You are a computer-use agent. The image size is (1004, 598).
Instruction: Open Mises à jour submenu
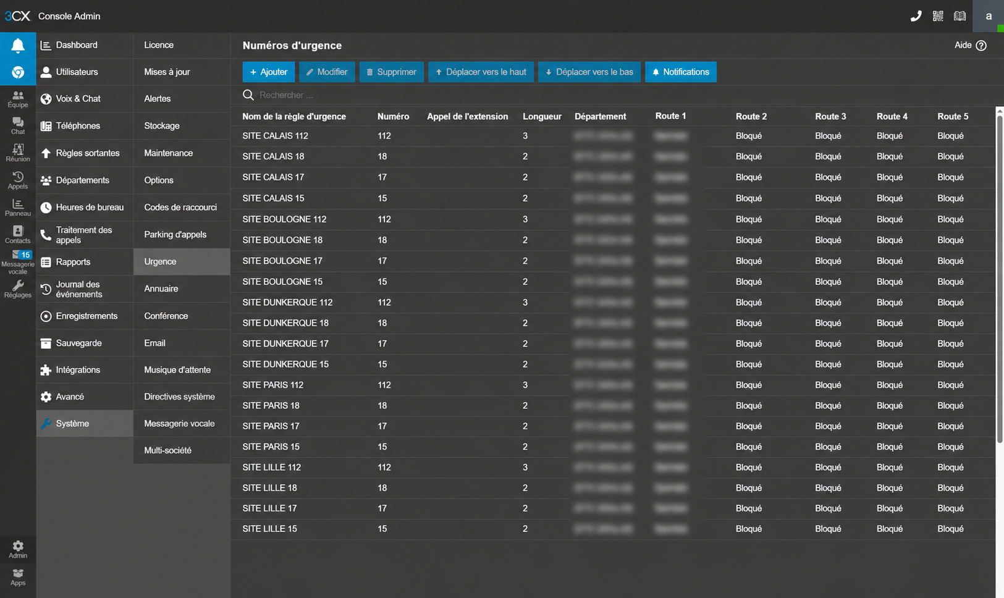182,72
